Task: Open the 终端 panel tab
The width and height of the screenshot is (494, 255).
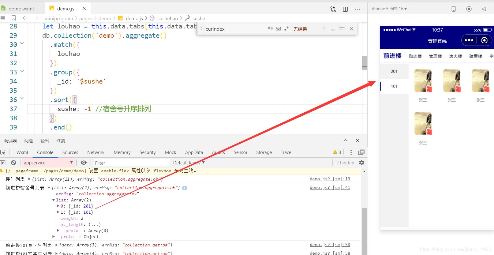Action: (x=61, y=141)
